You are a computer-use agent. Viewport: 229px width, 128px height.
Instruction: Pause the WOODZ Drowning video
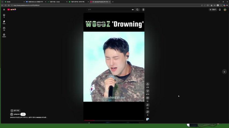[x=114, y=67]
